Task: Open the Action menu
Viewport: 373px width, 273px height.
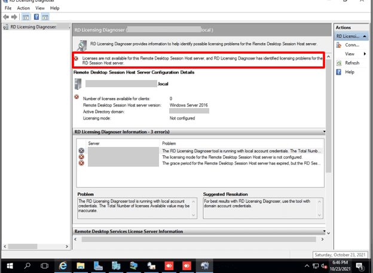Action: pos(23,8)
